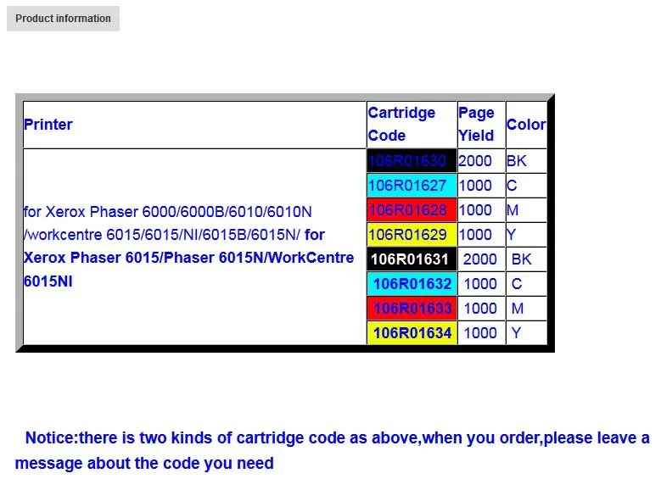The width and height of the screenshot is (661, 490).
Task: Click the Notice about two cartridge codes
Action: [x=337, y=437]
